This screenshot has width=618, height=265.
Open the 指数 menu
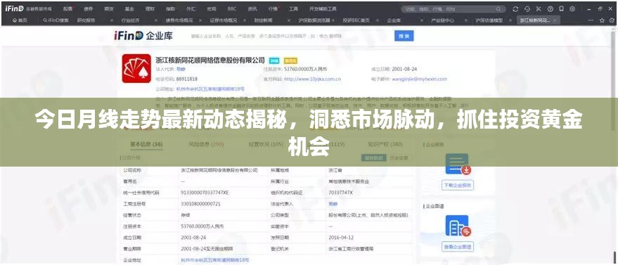(x=170, y=8)
